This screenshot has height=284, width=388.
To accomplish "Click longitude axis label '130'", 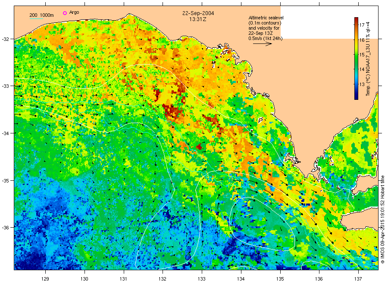I will pyautogui.click(x=84, y=279).
